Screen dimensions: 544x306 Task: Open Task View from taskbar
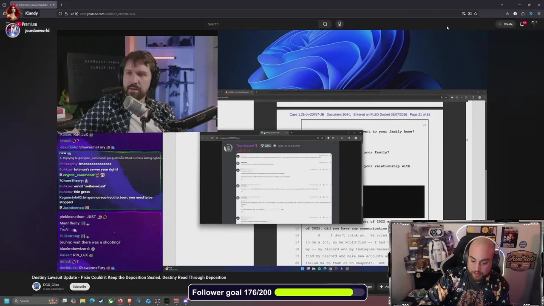pyautogui.click(x=64, y=301)
